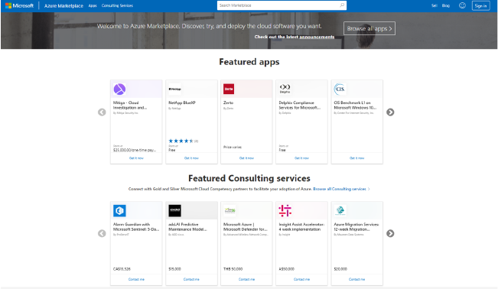Image resolution: width=498 pixels, height=289 pixels.
Task: Click the black add.AI logo icon
Action: coord(174,210)
